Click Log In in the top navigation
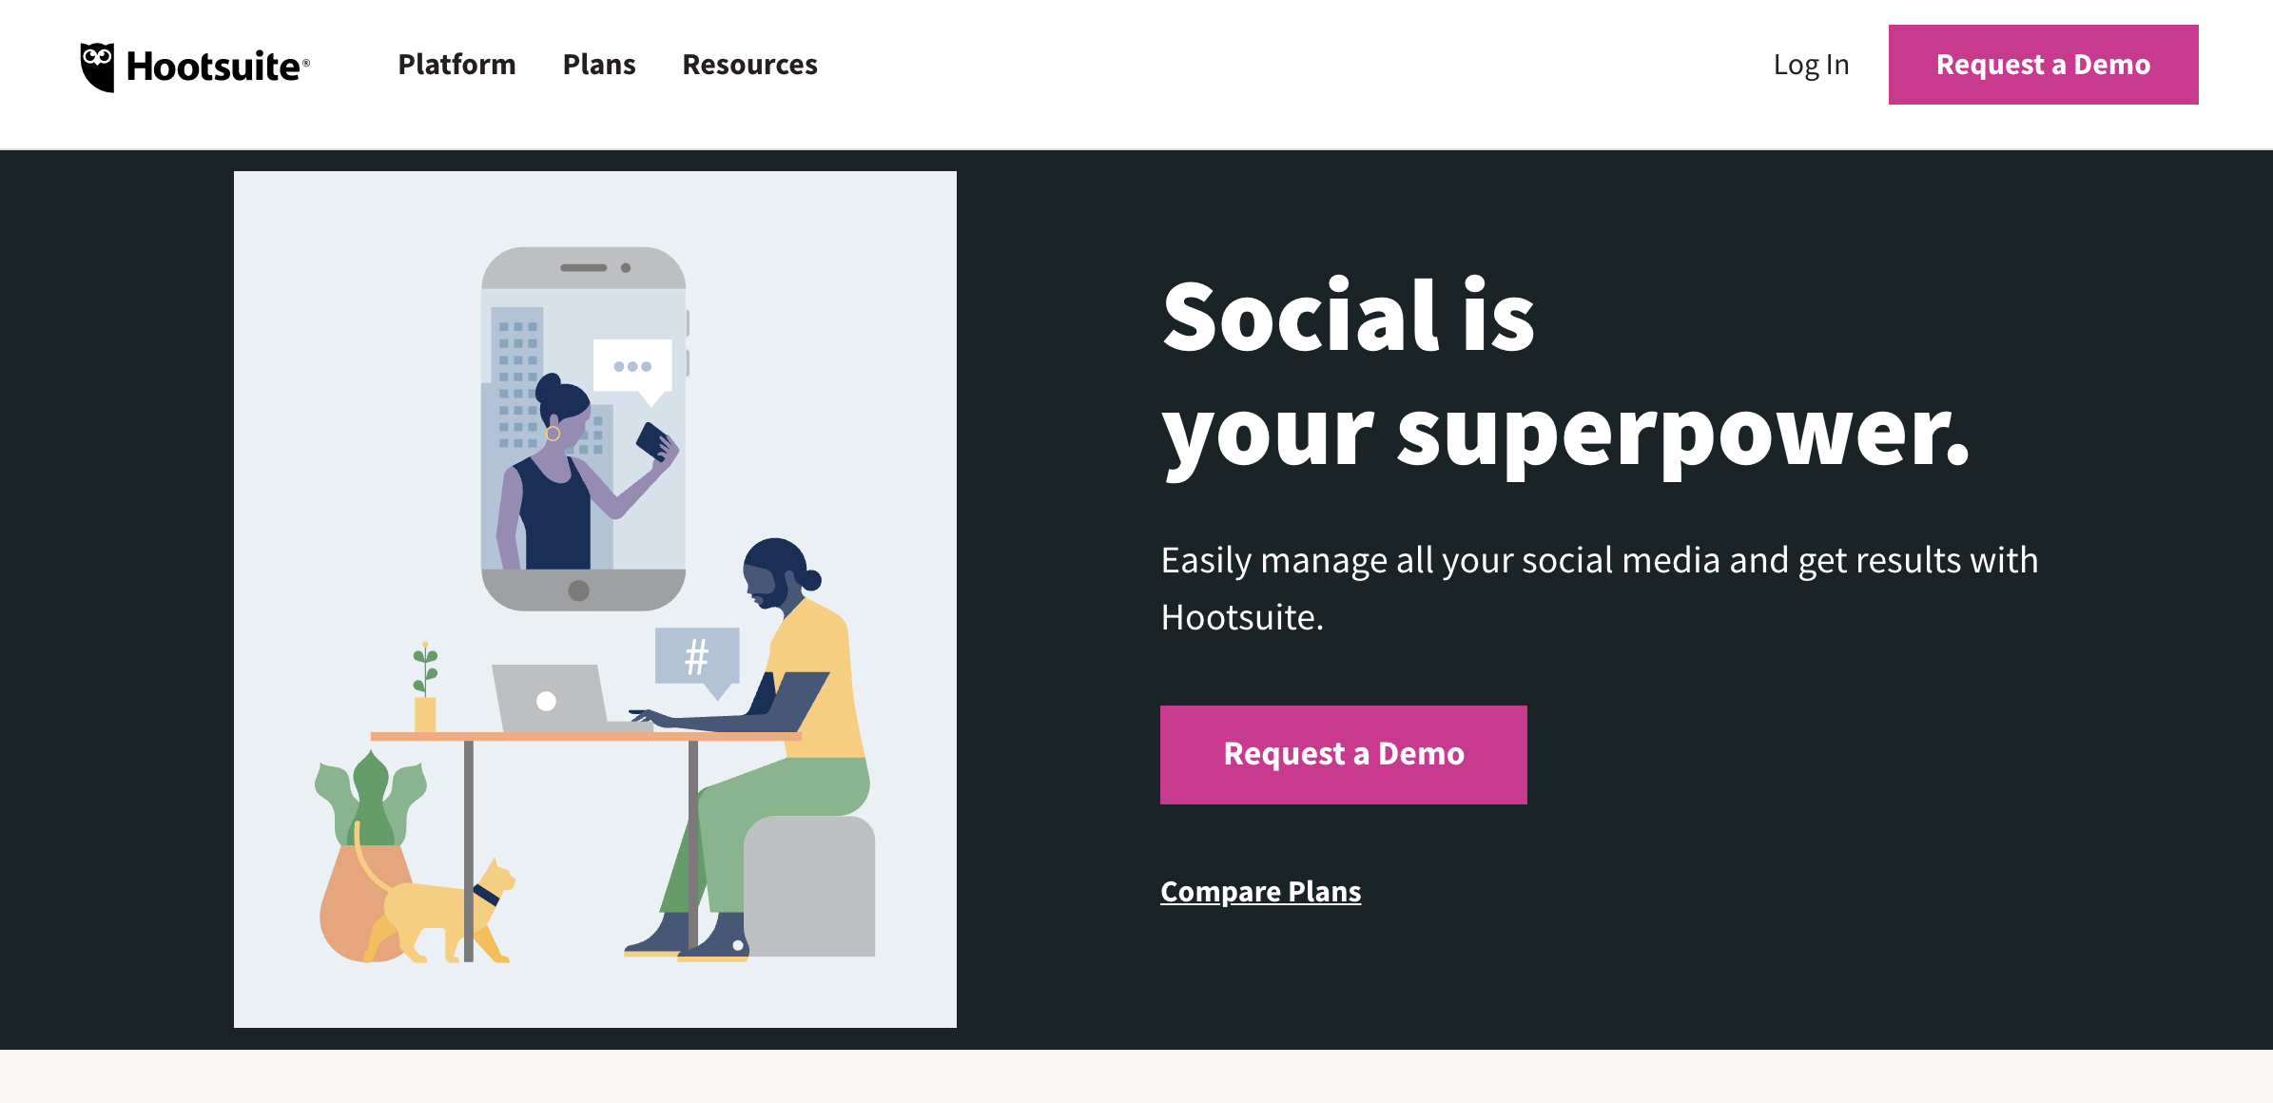 tap(1810, 64)
